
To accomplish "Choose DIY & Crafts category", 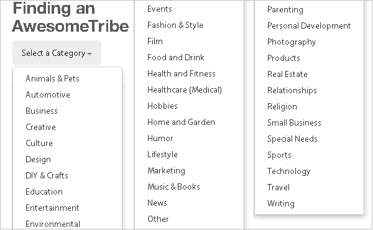I will click(47, 175).
